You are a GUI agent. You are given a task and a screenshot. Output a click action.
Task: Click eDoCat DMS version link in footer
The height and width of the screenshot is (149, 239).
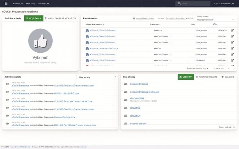[x=20, y=147]
